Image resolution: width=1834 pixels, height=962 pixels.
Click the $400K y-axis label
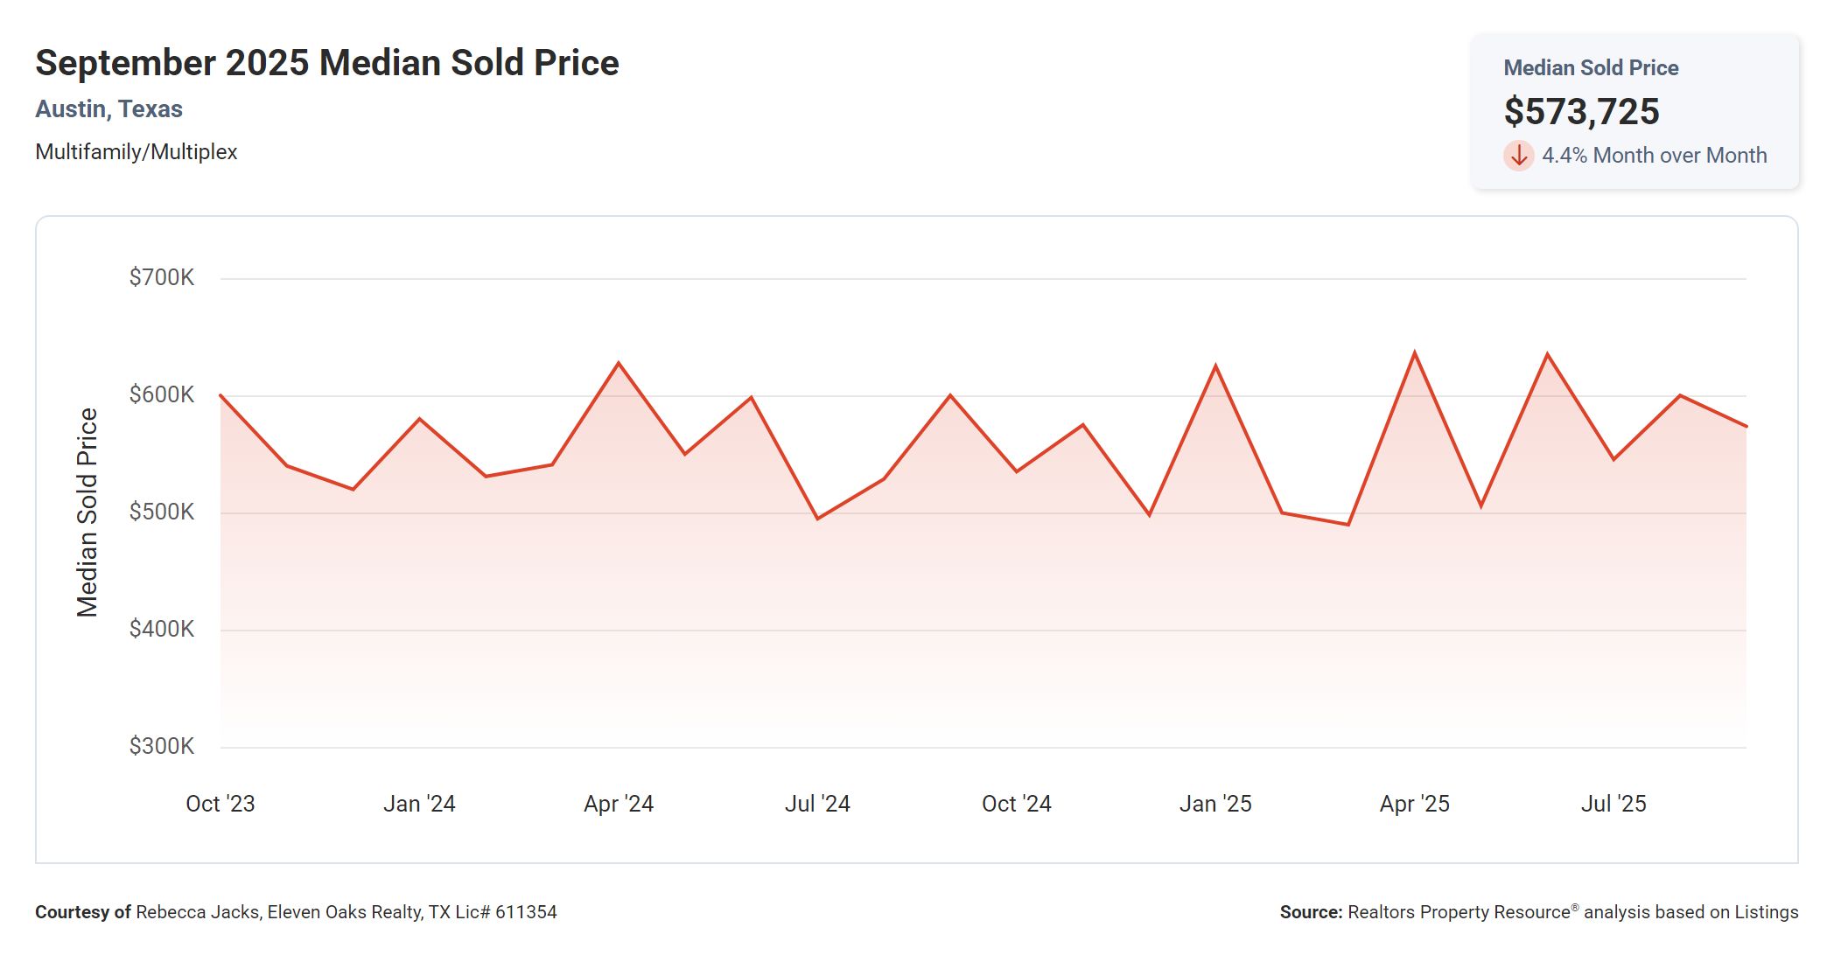[161, 629]
